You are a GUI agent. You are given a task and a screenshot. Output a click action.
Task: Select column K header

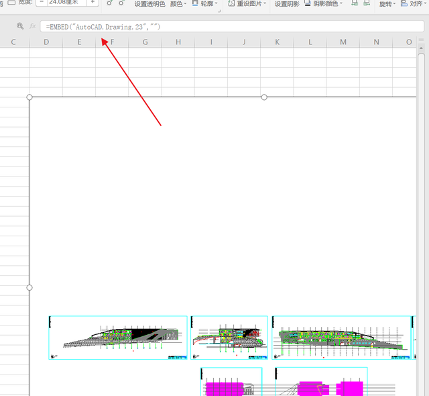[277, 42]
